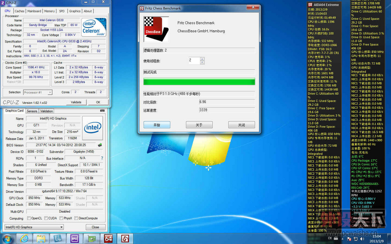Switch to the GPU-Z graphics card taskbar icon

92,239
